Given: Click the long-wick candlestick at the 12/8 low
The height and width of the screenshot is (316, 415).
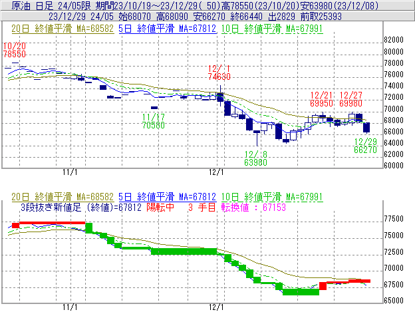Looking at the screenshot, I should (x=257, y=138).
